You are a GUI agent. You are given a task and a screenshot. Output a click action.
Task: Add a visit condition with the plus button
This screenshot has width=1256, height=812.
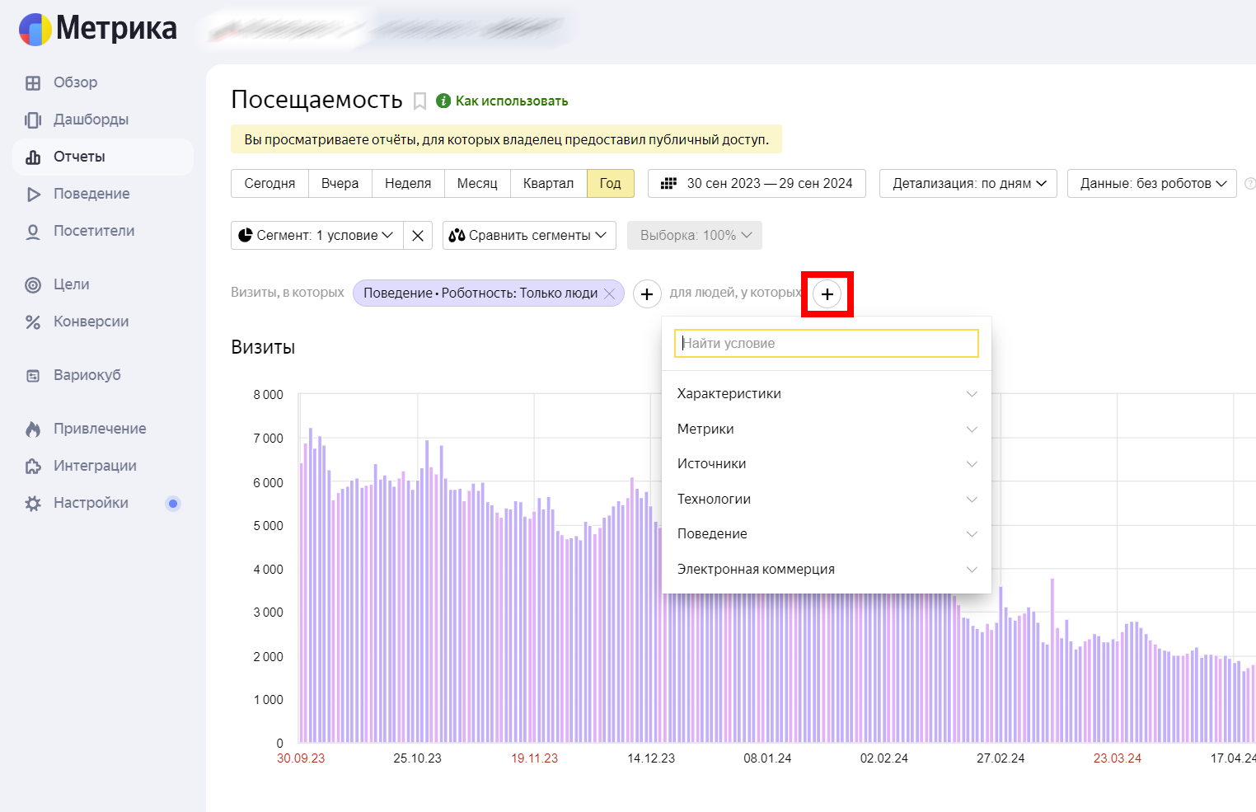point(647,294)
